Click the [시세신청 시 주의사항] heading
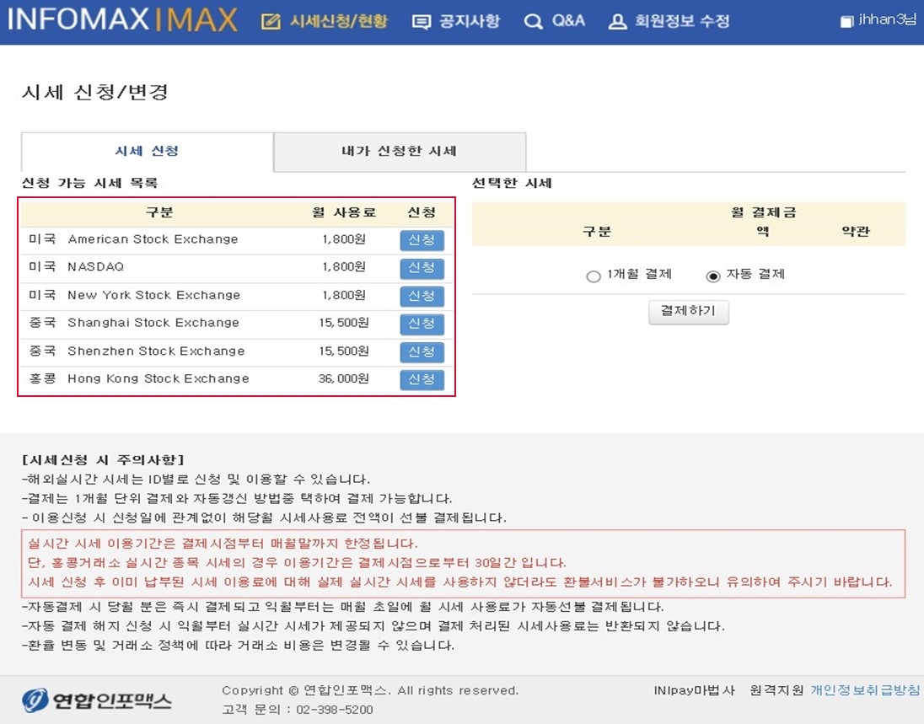Image resolution: width=924 pixels, height=724 pixels. click(103, 459)
